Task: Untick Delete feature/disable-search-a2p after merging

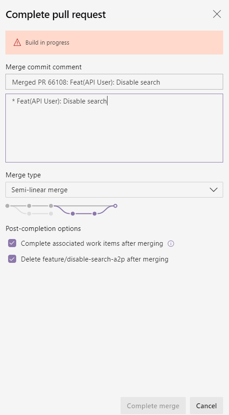Action: (x=12, y=259)
